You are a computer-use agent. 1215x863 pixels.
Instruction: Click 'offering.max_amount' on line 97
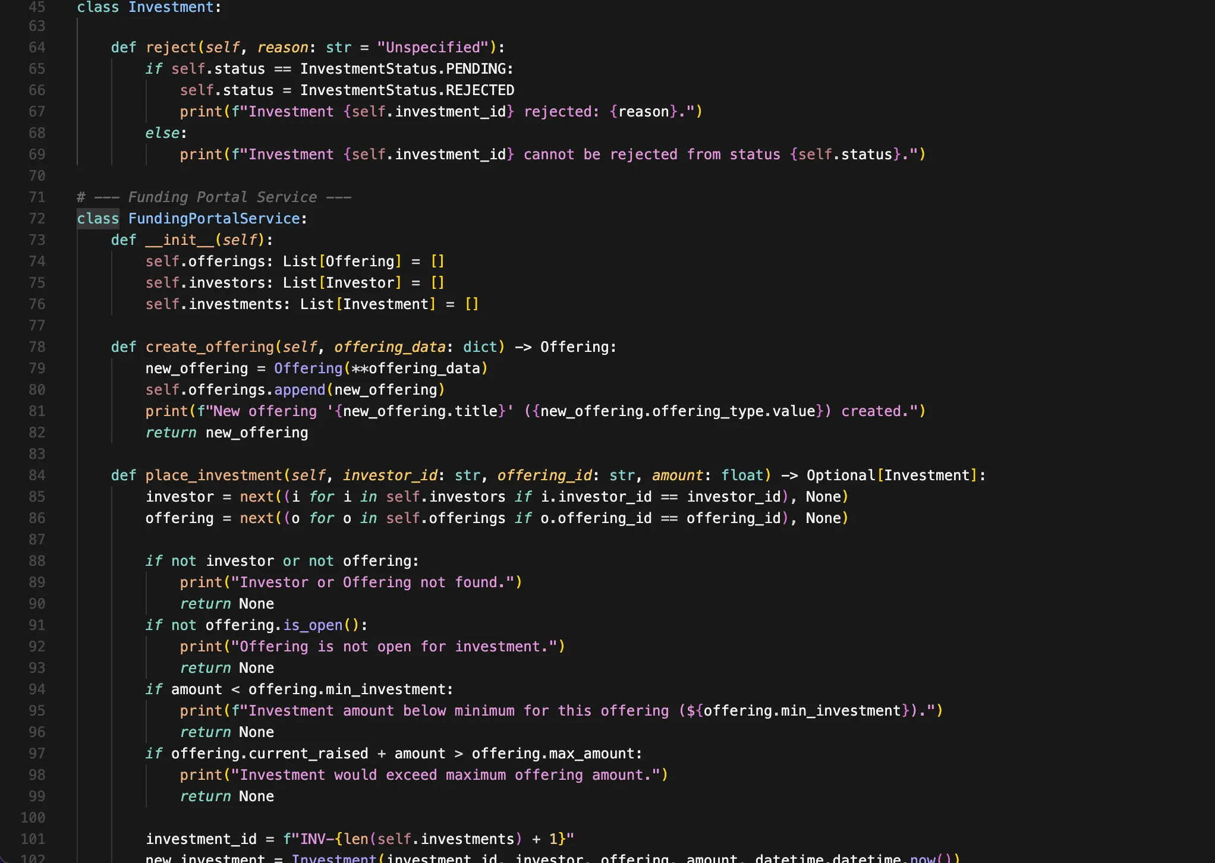coord(553,754)
